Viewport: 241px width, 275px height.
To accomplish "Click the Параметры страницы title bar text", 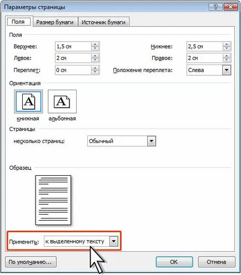I will 34,7.
